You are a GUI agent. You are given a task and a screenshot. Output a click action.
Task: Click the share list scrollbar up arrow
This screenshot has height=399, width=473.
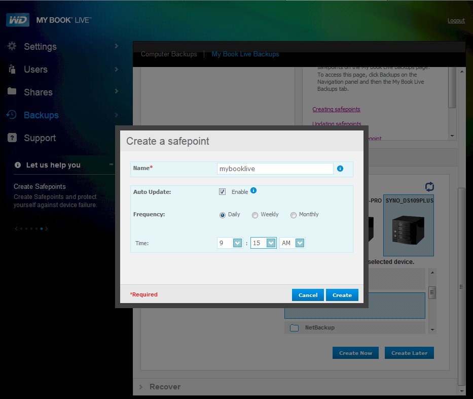(x=432, y=273)
